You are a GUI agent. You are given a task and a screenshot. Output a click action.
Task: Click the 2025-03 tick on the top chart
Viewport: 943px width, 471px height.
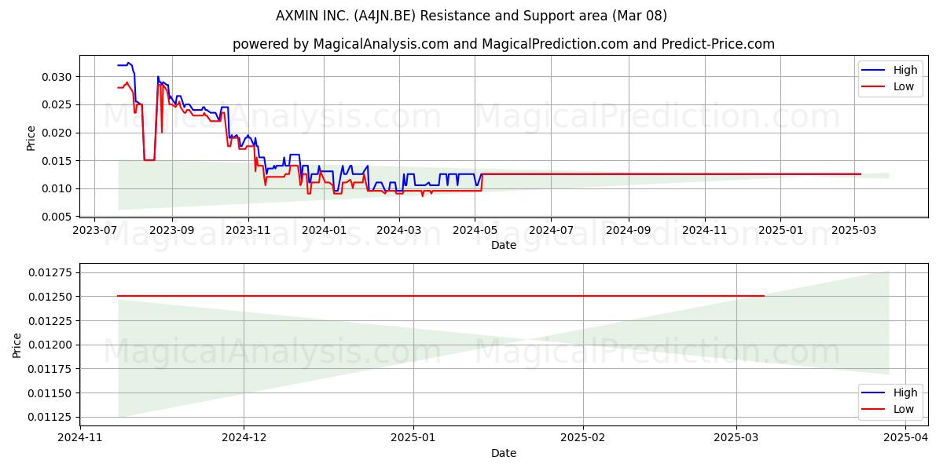(854, 231)
